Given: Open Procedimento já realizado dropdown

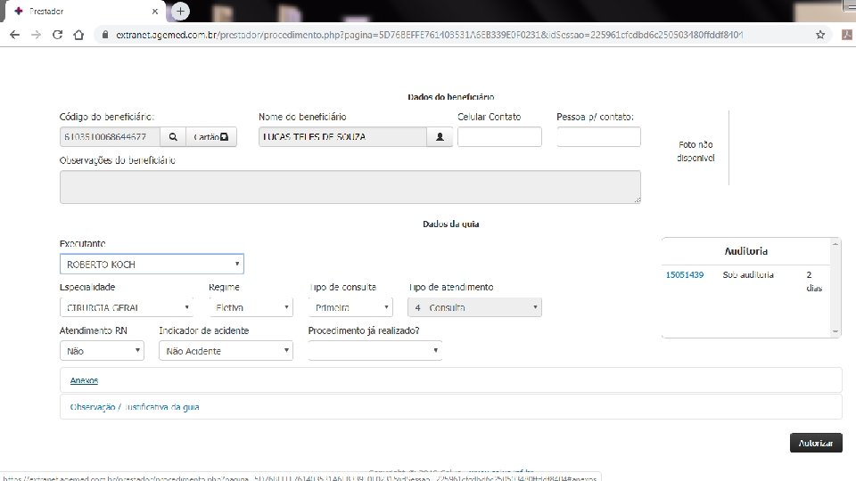Looking at the screenshot, I should click(x=375, y=351).
